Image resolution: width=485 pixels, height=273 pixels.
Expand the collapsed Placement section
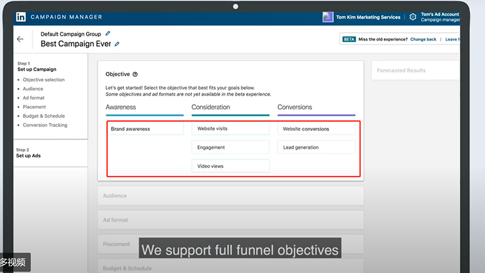coord(230,244)
